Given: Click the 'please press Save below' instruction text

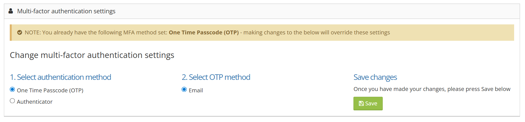Looking at the screenshot, I should [x=479, y=89].
